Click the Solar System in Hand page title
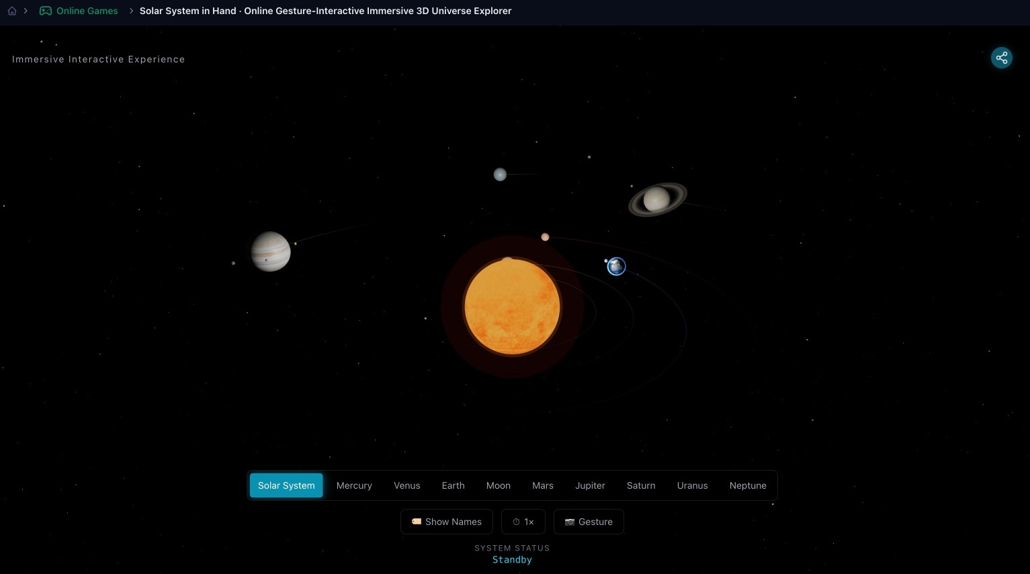 coord(325,11)
